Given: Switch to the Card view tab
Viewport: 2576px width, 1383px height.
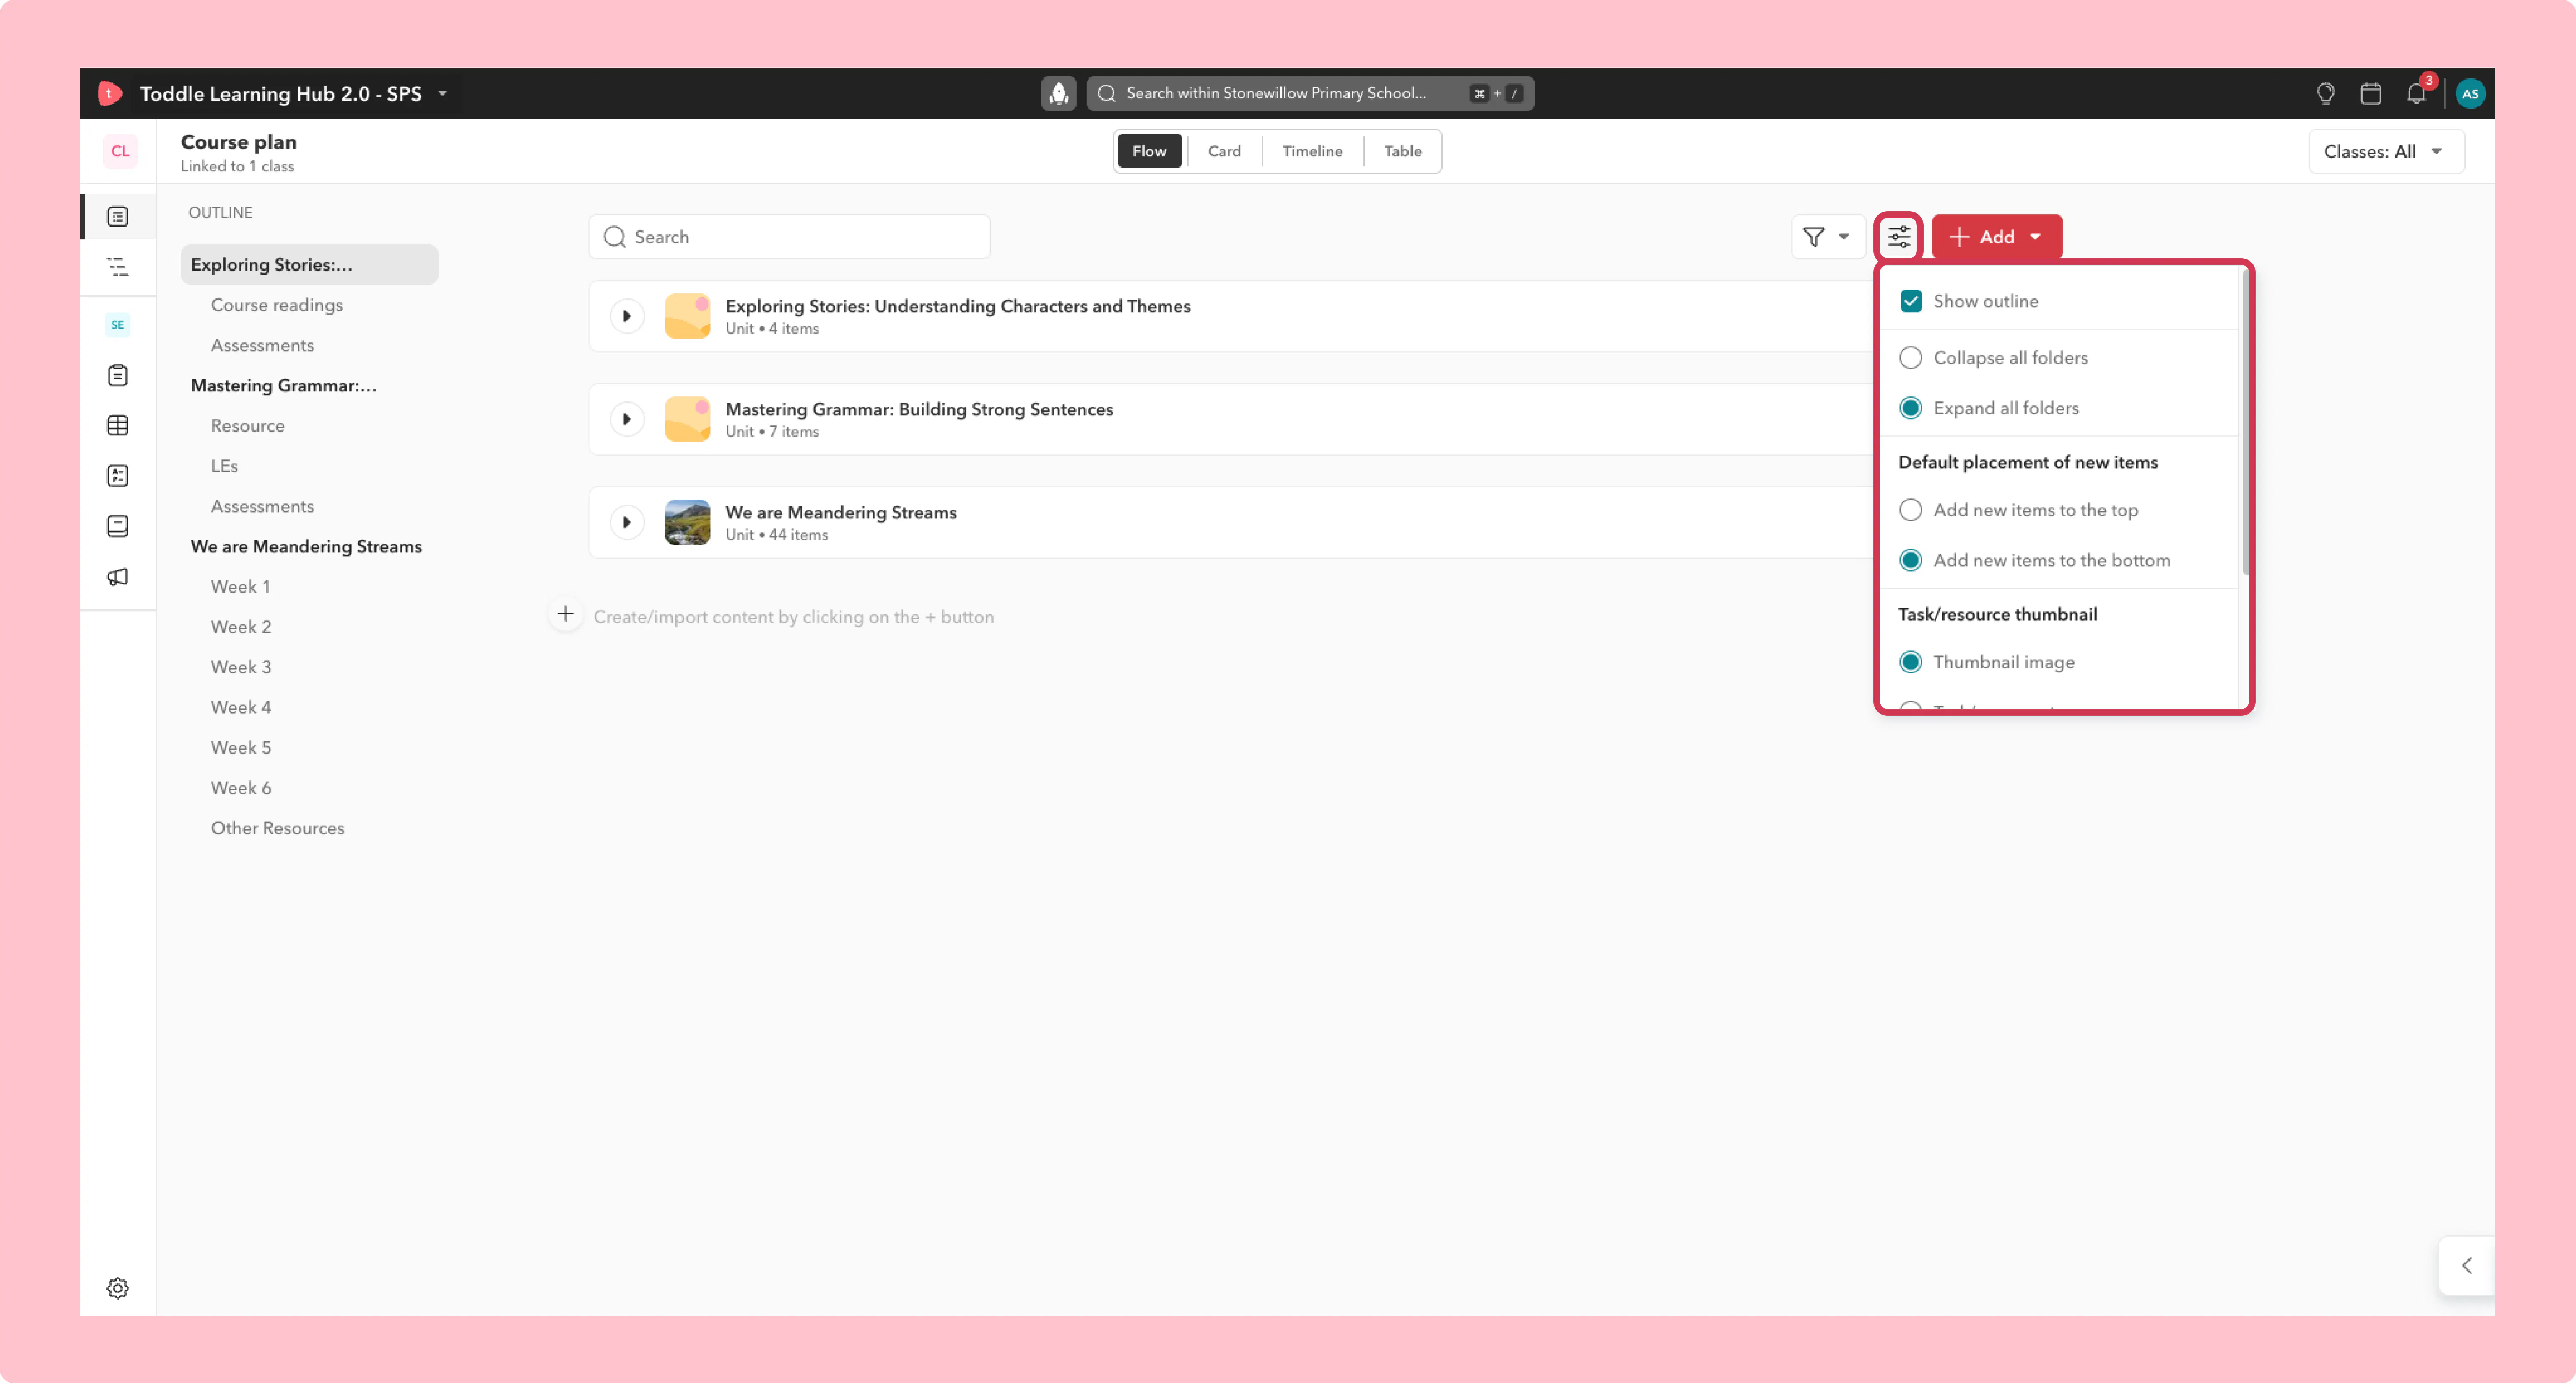Looking at the screenshot, I should point(1224,151).
